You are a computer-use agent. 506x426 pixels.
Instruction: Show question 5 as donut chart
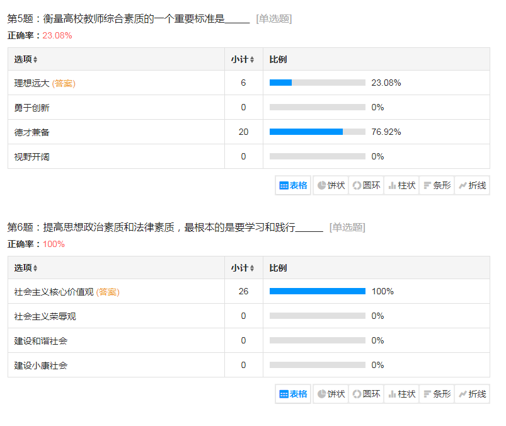pos(366,185)
